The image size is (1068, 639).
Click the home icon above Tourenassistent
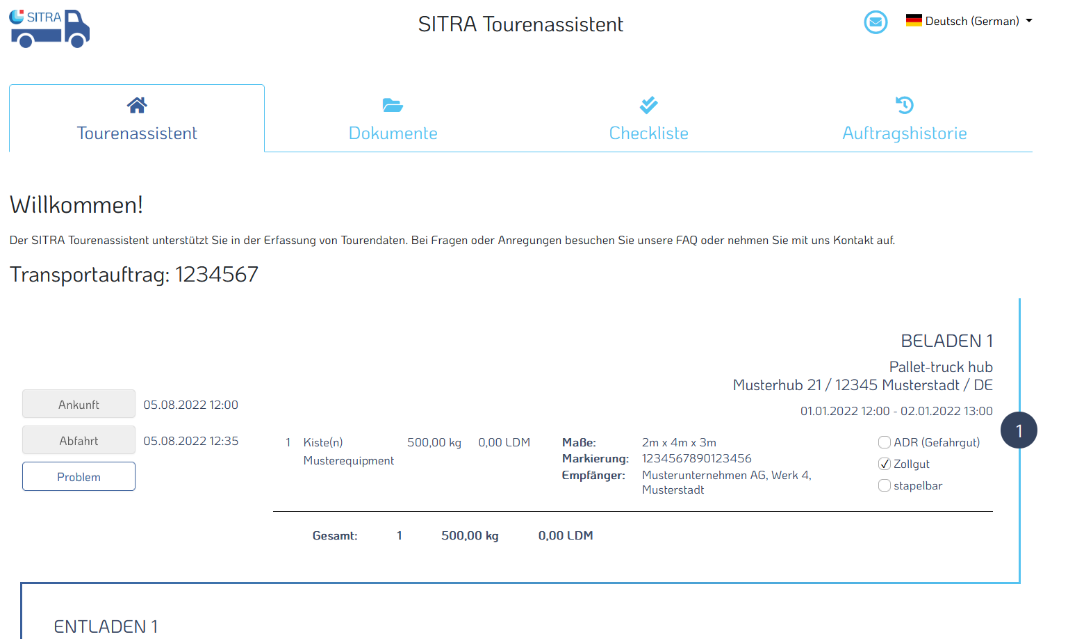pos(137,105)
